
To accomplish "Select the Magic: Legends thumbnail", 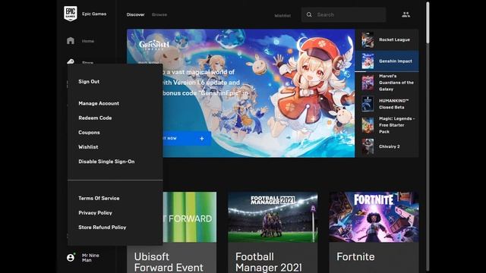I will [368, 125].
